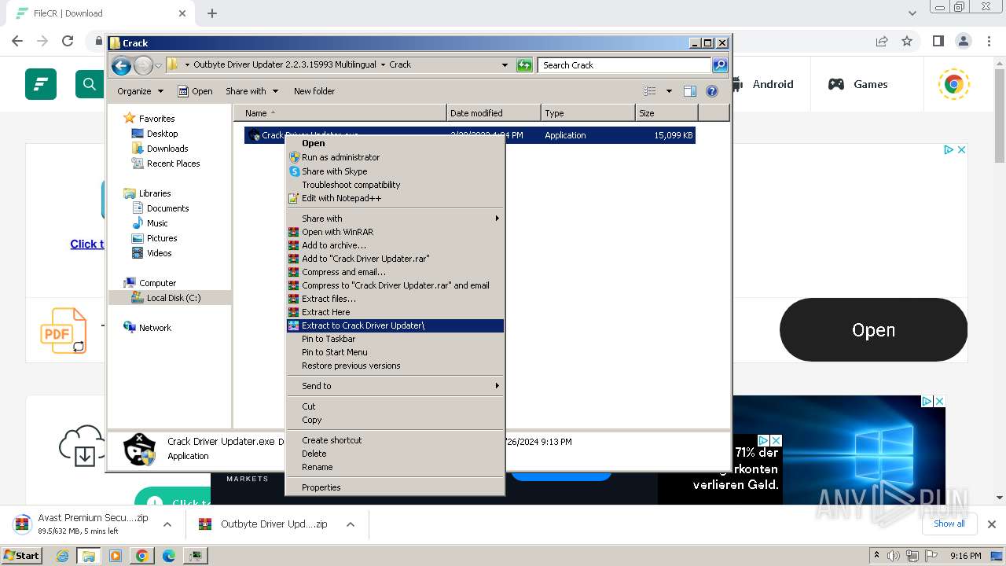Choose Extract Here
This screenshot has height=566, width=1006.
coord(395,312)
